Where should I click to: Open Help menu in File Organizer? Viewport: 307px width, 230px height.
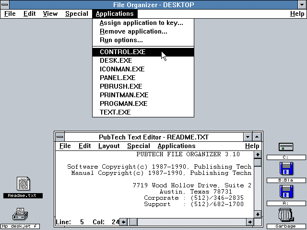coord(297,14)
